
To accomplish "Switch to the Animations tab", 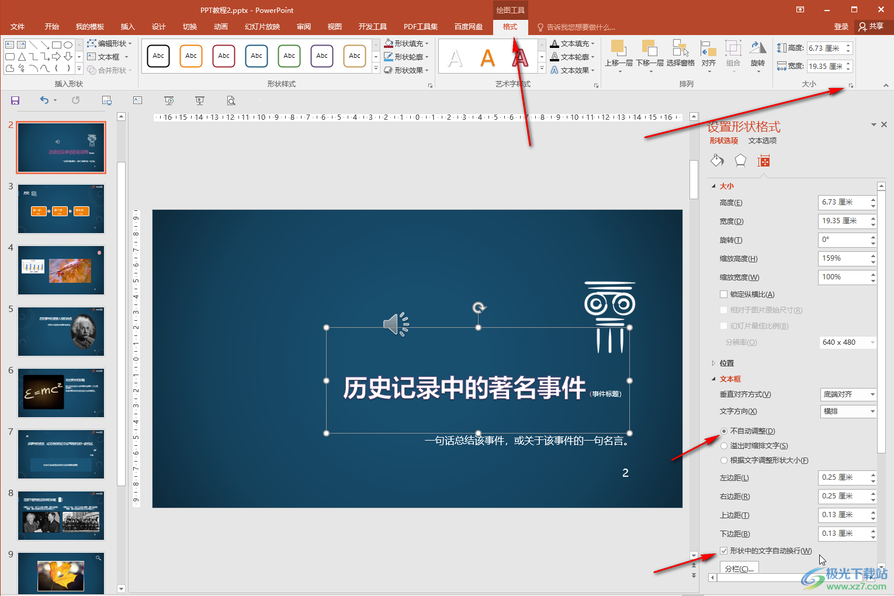I will [220, 27].
